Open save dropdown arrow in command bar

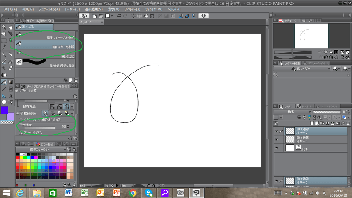point(112,16)
